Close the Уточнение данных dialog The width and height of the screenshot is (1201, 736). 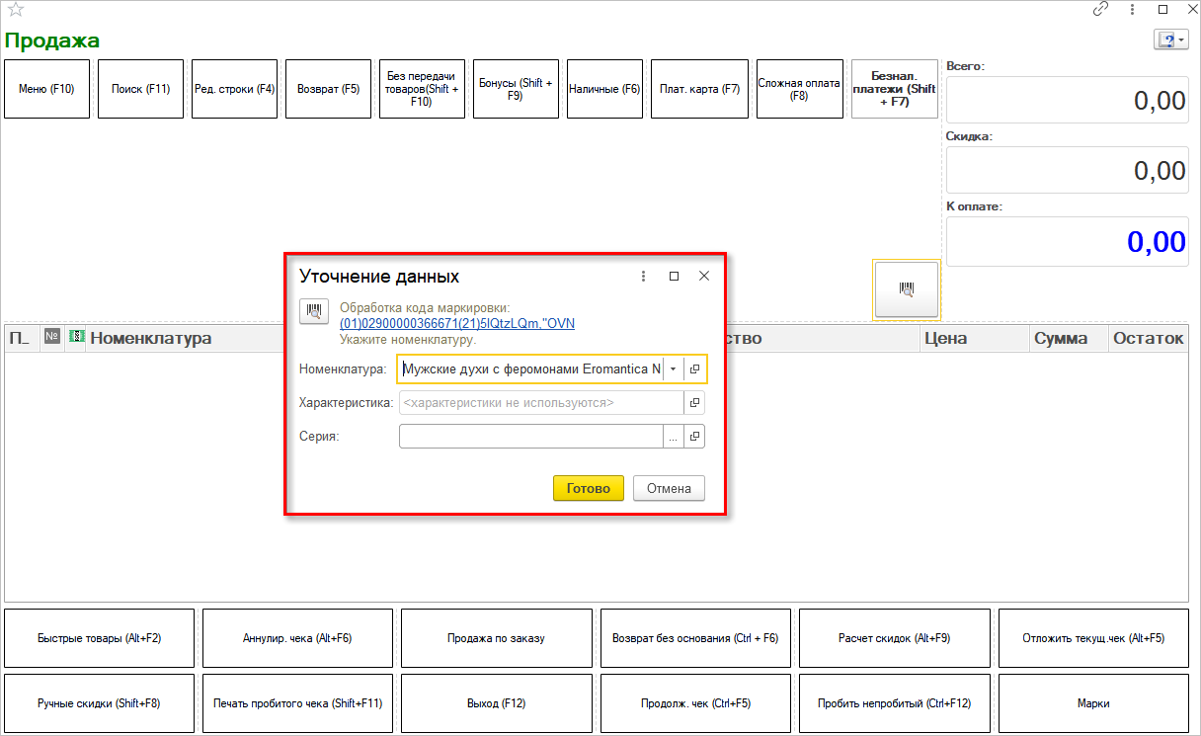pyautogui.click(x=704, y=277)
